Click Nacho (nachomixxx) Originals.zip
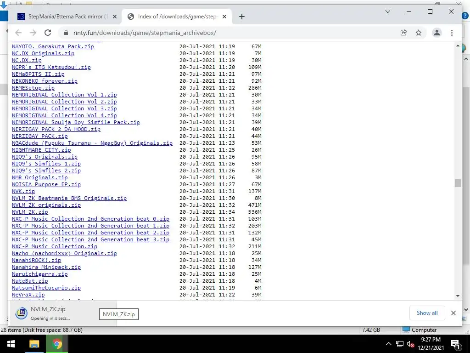 pyautogui.click(x=64, y=254)
